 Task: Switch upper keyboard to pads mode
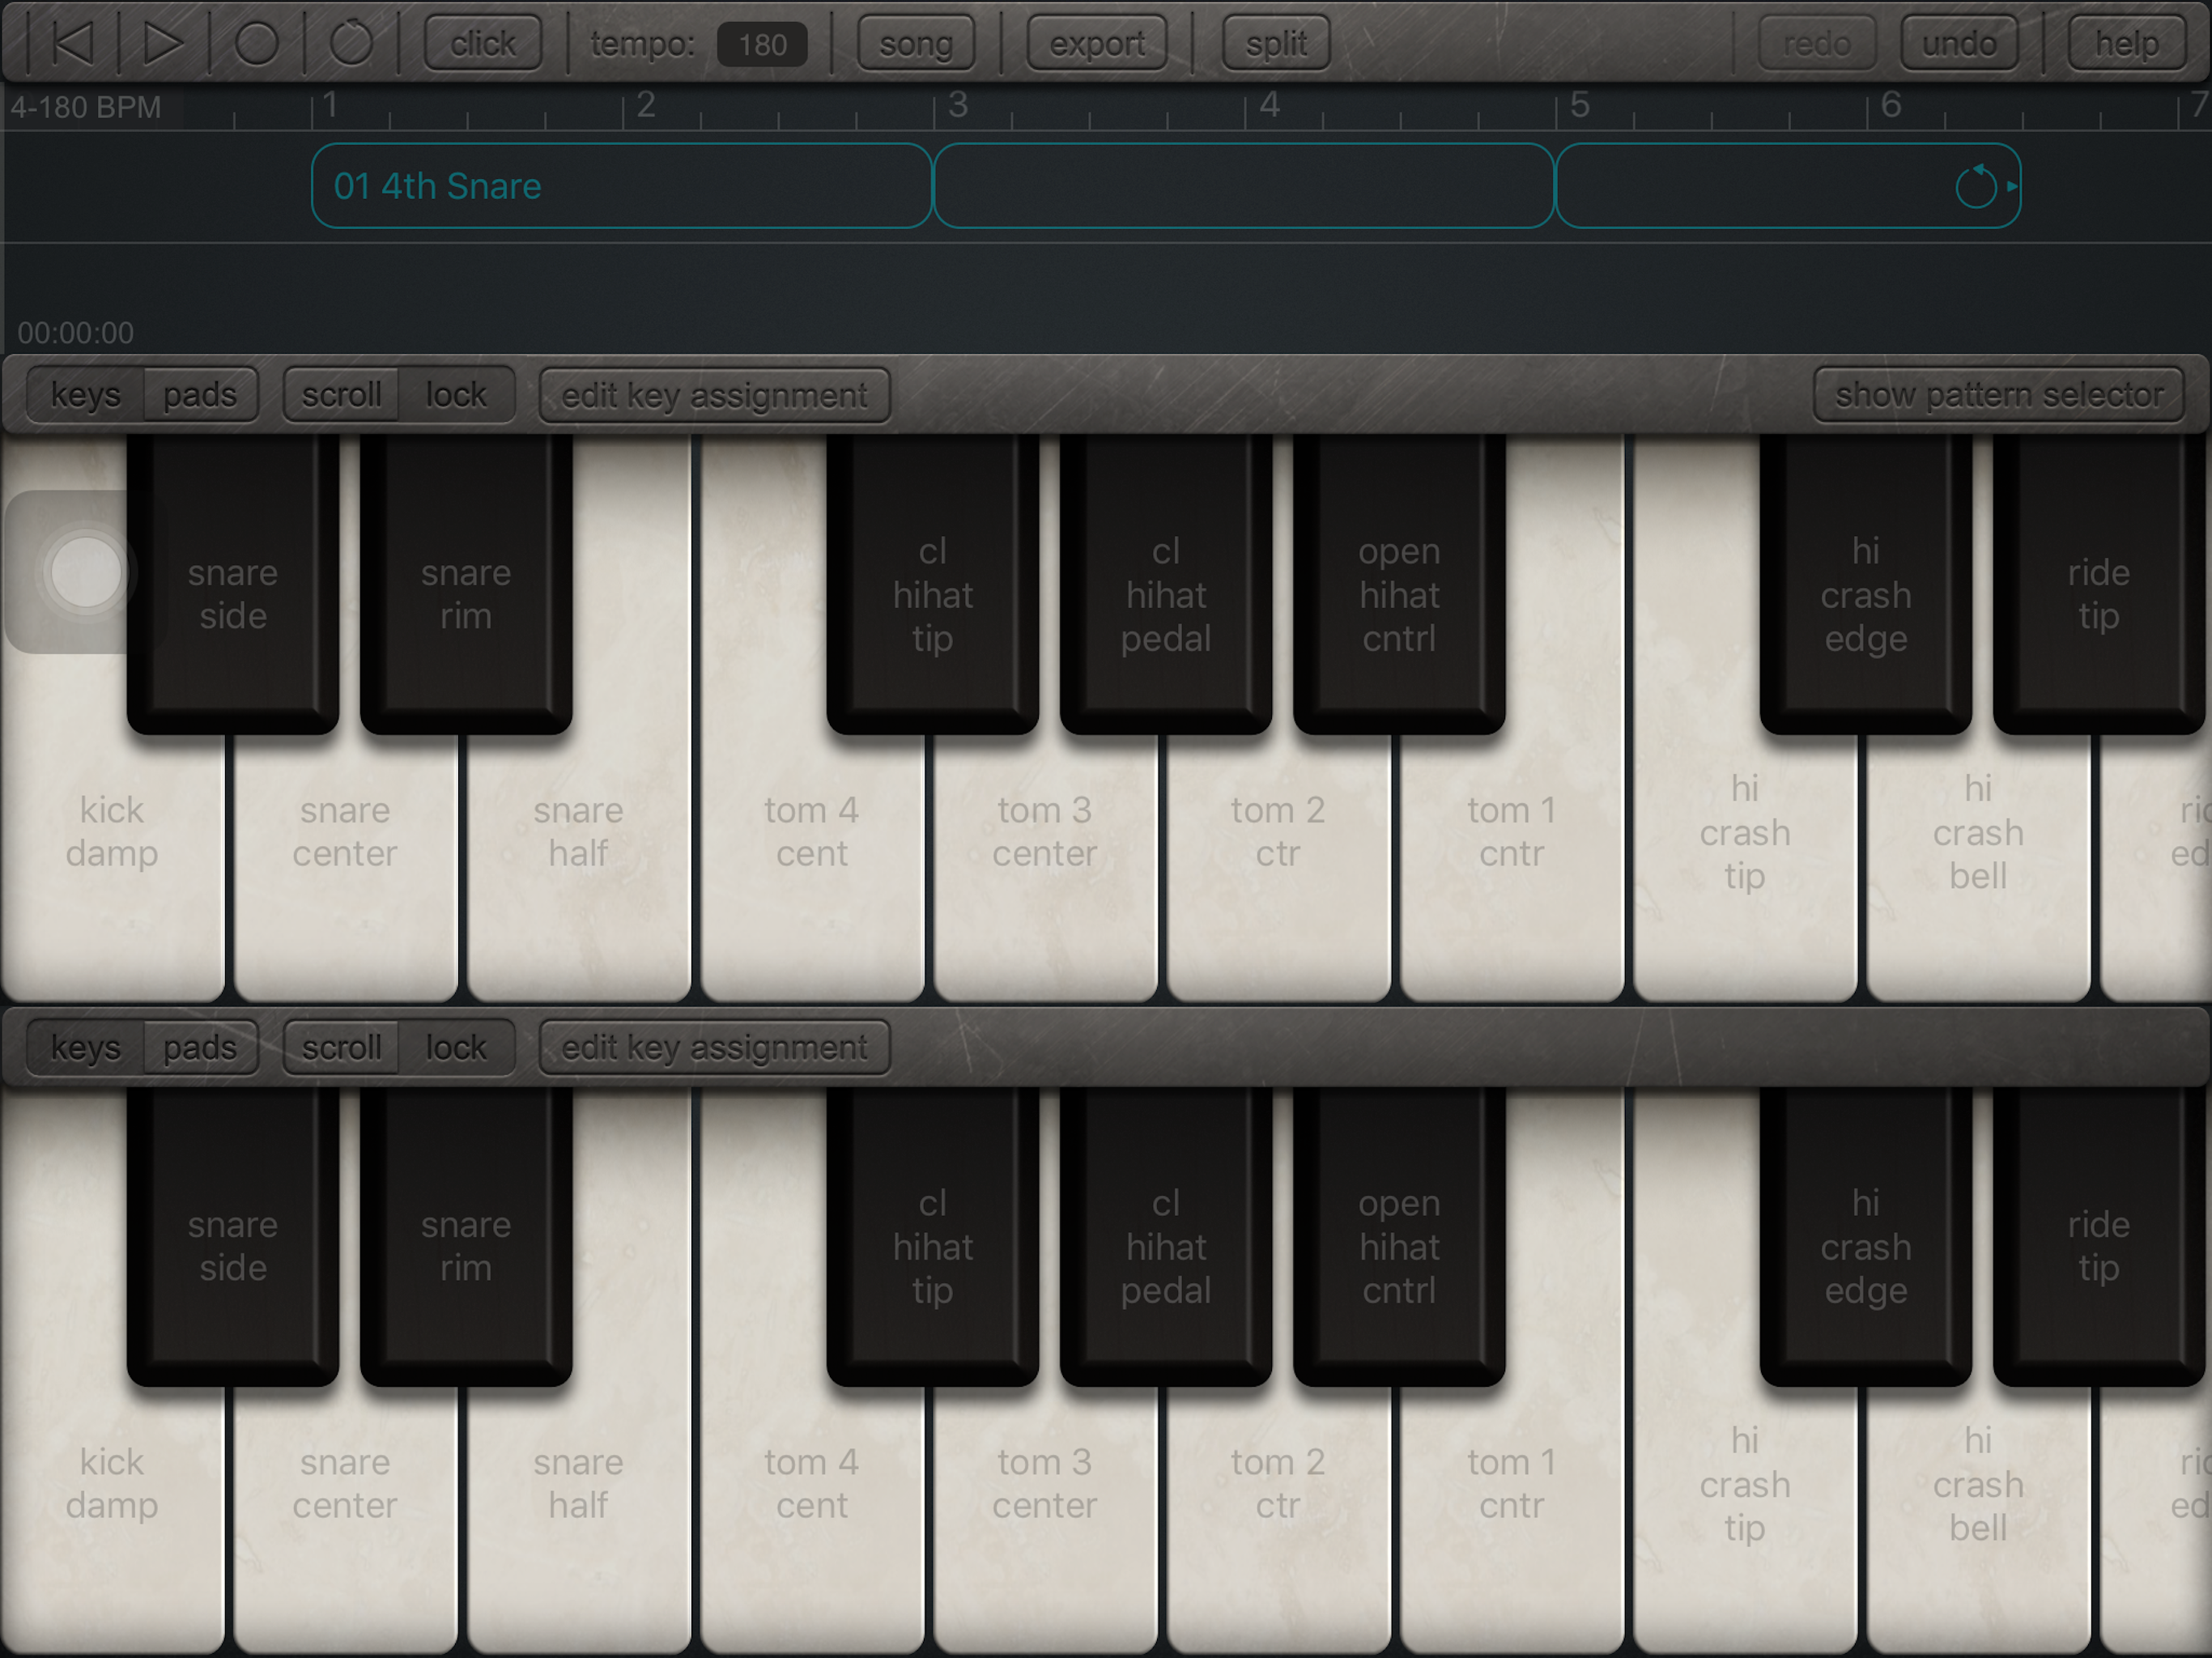(x=200, y=395)
